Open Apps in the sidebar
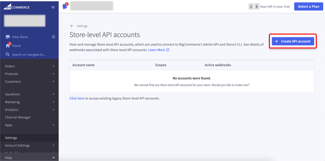325x161 pixels. pyautogui.click(x=9, y=125)
